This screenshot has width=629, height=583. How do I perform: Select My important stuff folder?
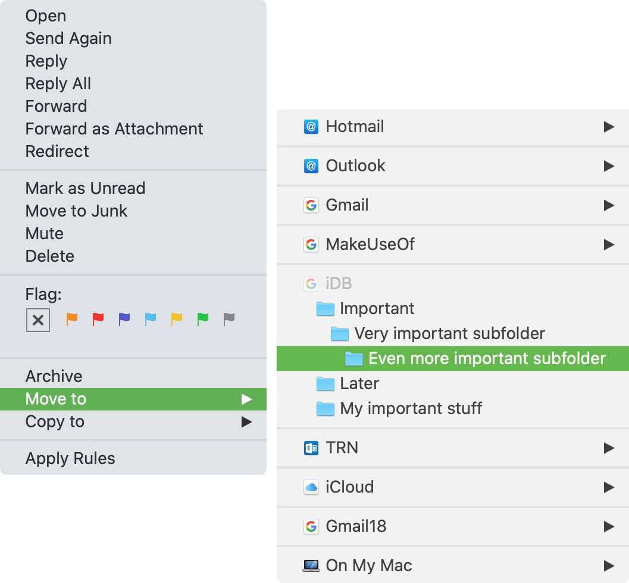pyautogui.click(x=411, y=409)
